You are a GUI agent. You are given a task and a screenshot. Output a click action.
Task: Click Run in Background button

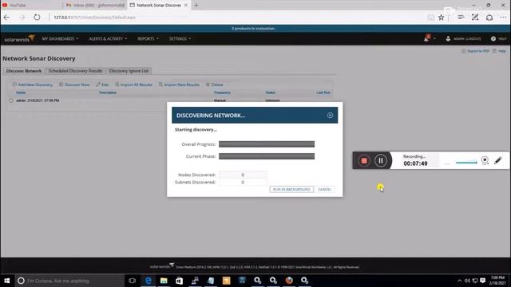tap(291, 190)
